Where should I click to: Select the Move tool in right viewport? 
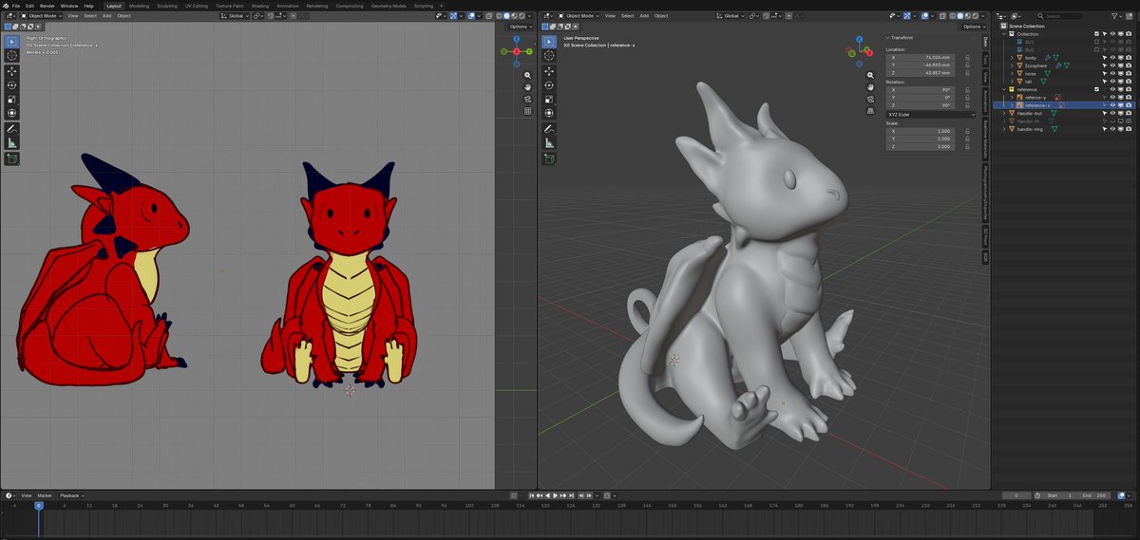coord(549,71)
